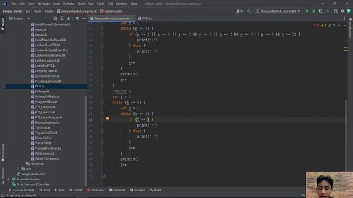Open the run configuration dropdown

(279, 11)
